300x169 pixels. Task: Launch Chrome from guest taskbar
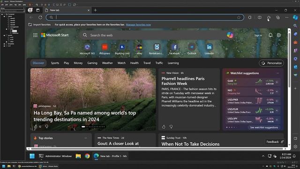click(87, 156)
